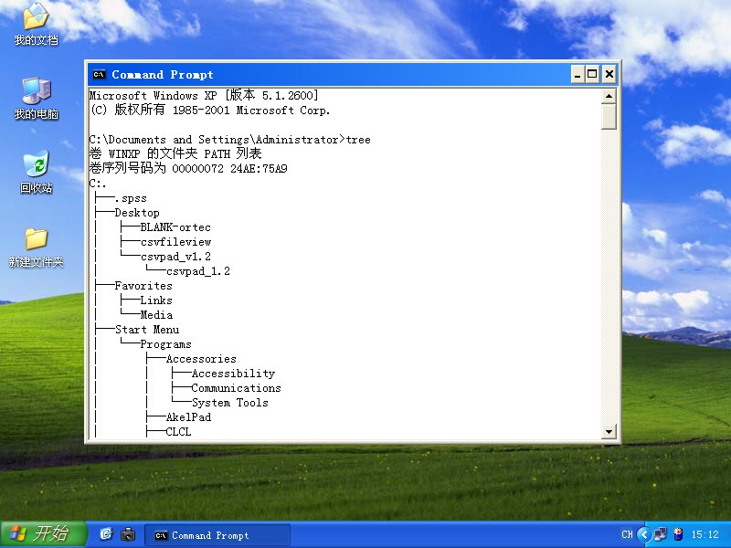Click the Start Menu entry
This screenshot has width=731, height=548.
[x=147, y=330]
